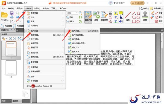Screen dimensions: 164x104
Task: Click 插入图像... submenu item
Action: 82,39
